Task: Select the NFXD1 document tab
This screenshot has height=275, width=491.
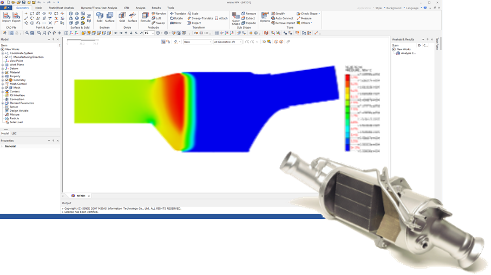Action: (81, 196)
